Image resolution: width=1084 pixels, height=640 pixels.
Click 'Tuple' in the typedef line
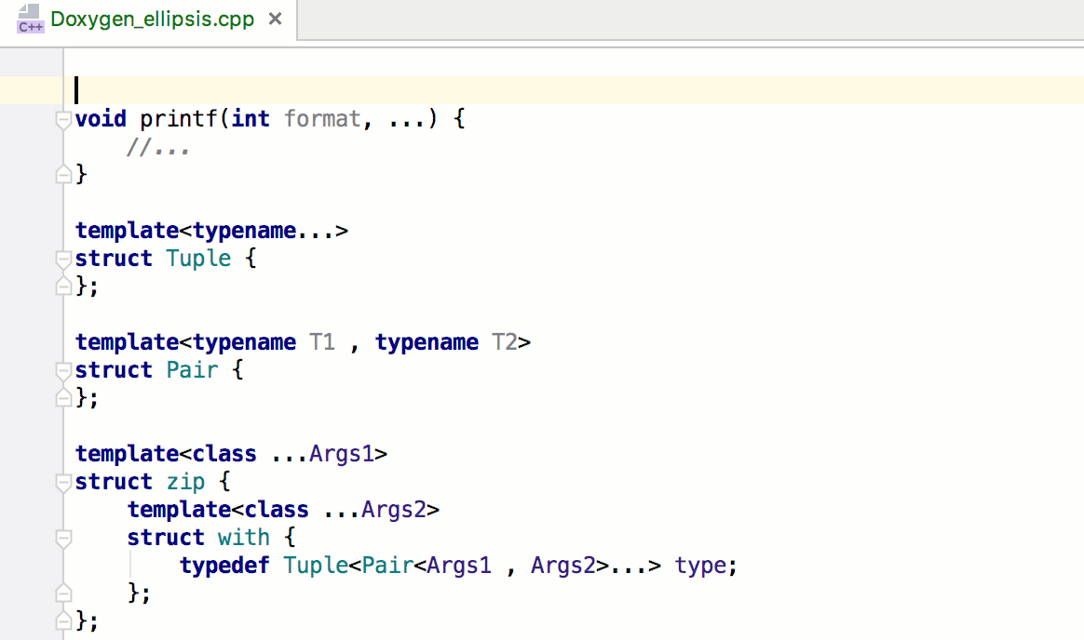coord(316,566)
